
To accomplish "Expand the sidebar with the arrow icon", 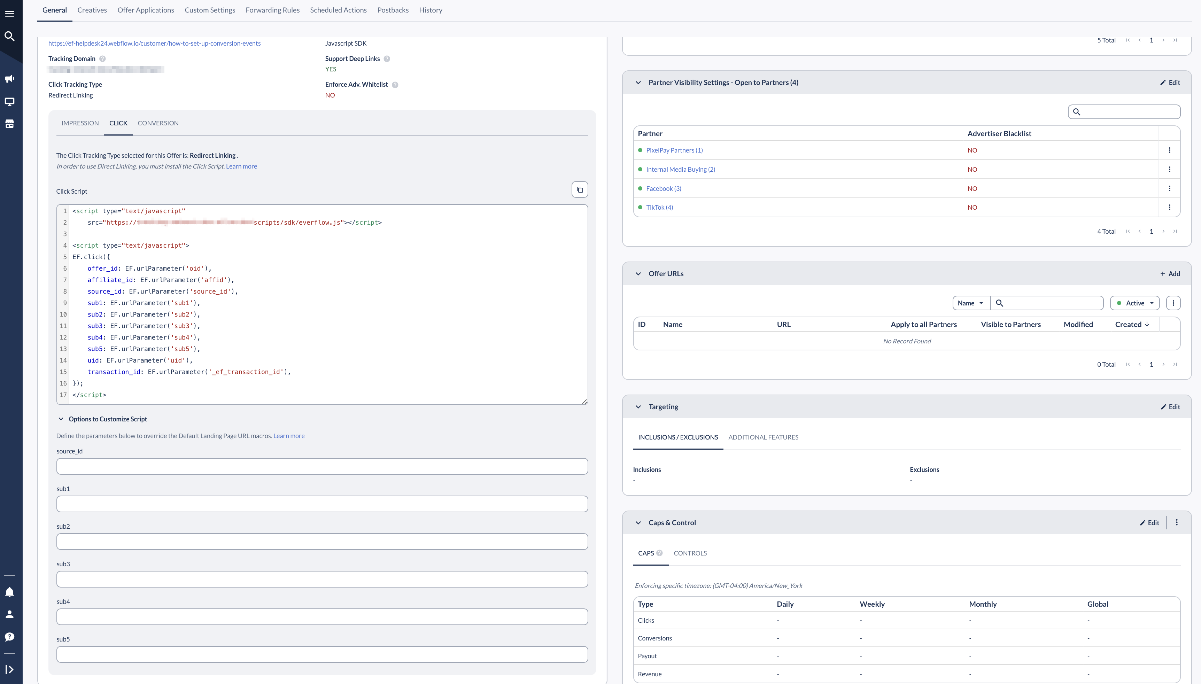I will (9, 669).
